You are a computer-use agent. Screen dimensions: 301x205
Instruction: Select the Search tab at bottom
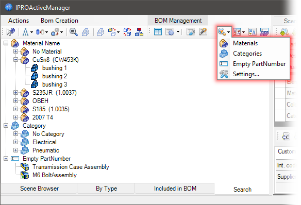(x=242, y=190)
